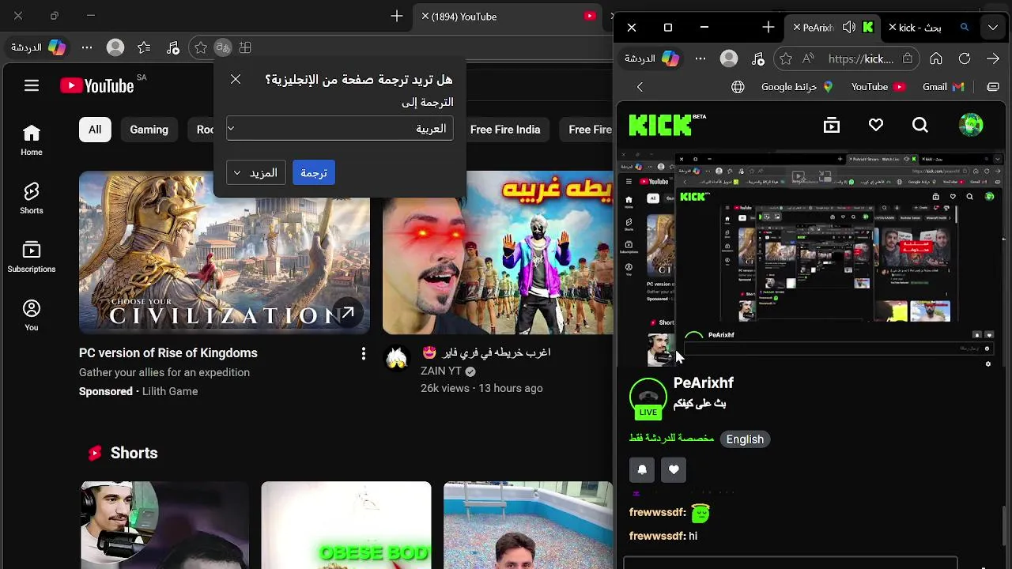The width and height of the screenshot is (1012, 569).
Task: Click Kick URL address field
Action: coord(861,58)
